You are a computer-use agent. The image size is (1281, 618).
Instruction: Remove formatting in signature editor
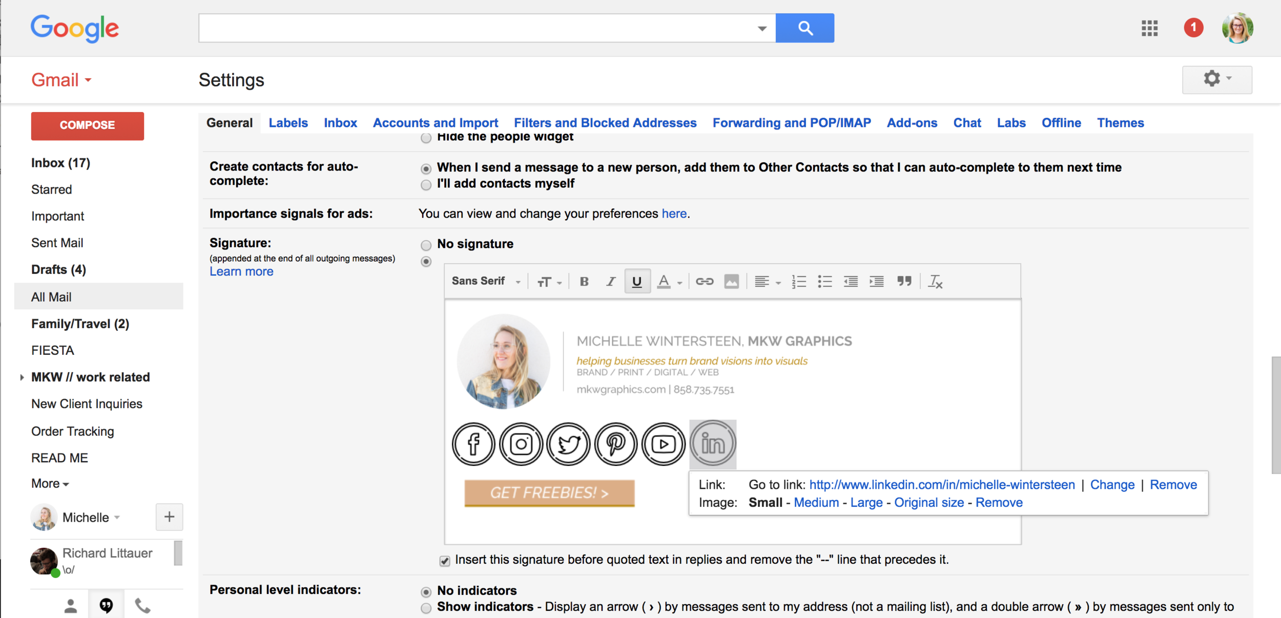click(935, 282)
